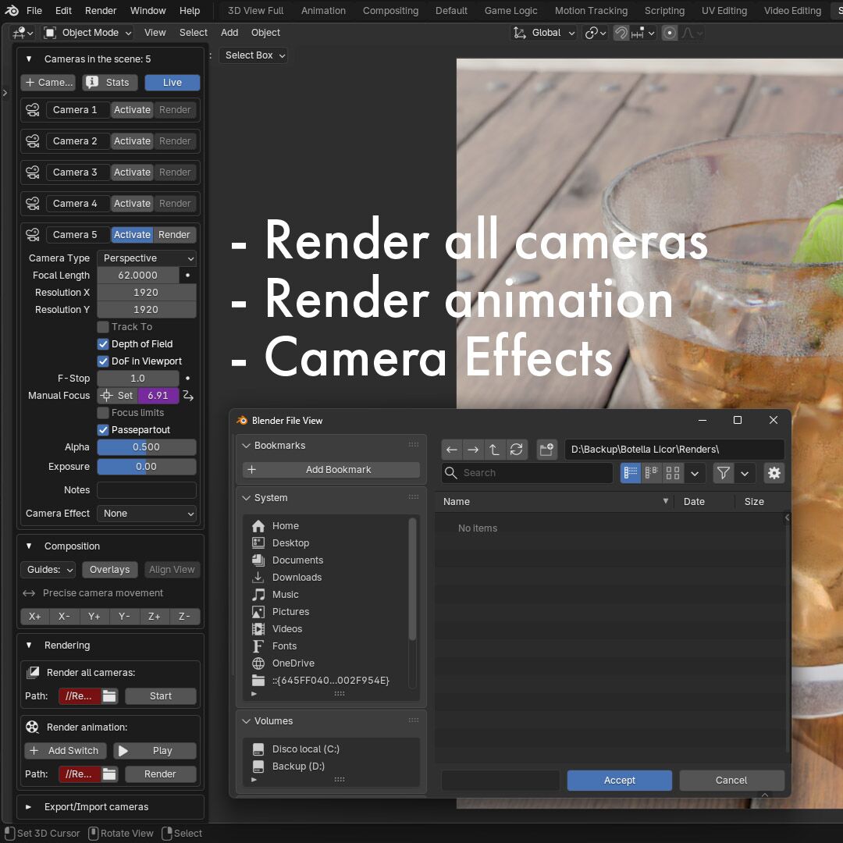Open File View settings gear
The image size is (843, 843).
point(774,473)
